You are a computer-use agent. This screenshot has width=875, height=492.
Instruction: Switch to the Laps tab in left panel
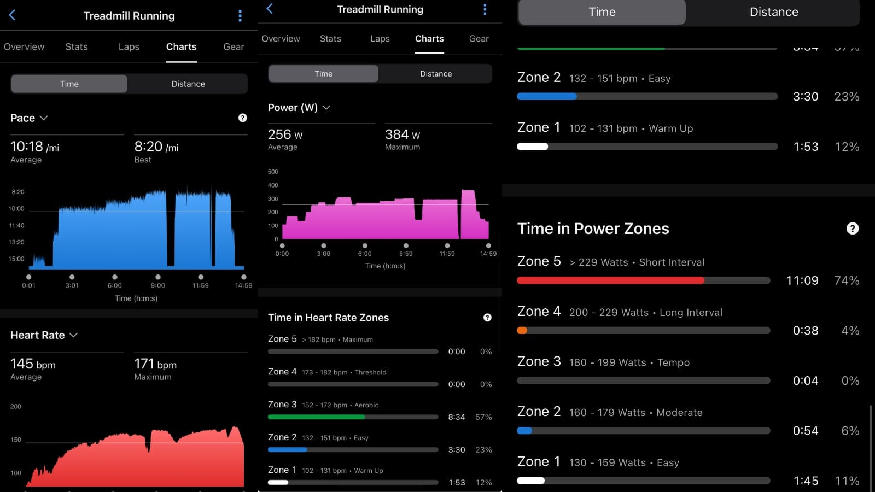[129, 47]
